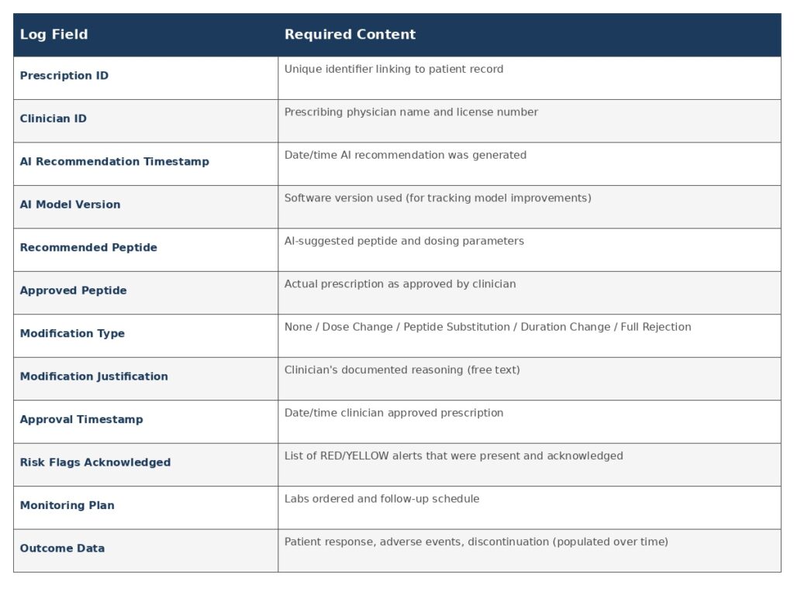Click the "Labs ordered and follow-up schedule" text
This screenshot has width=794, height=595.
(381, 499)
